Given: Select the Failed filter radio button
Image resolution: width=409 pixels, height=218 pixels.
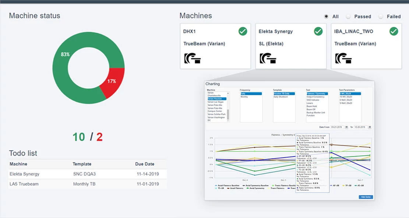Looking at the screenshot, I should [x=381, y=17].
